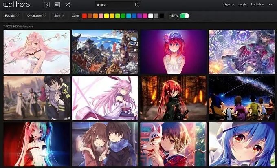Filter by the cyan color swatch
The image size is (277, 168).
(128, 16)
